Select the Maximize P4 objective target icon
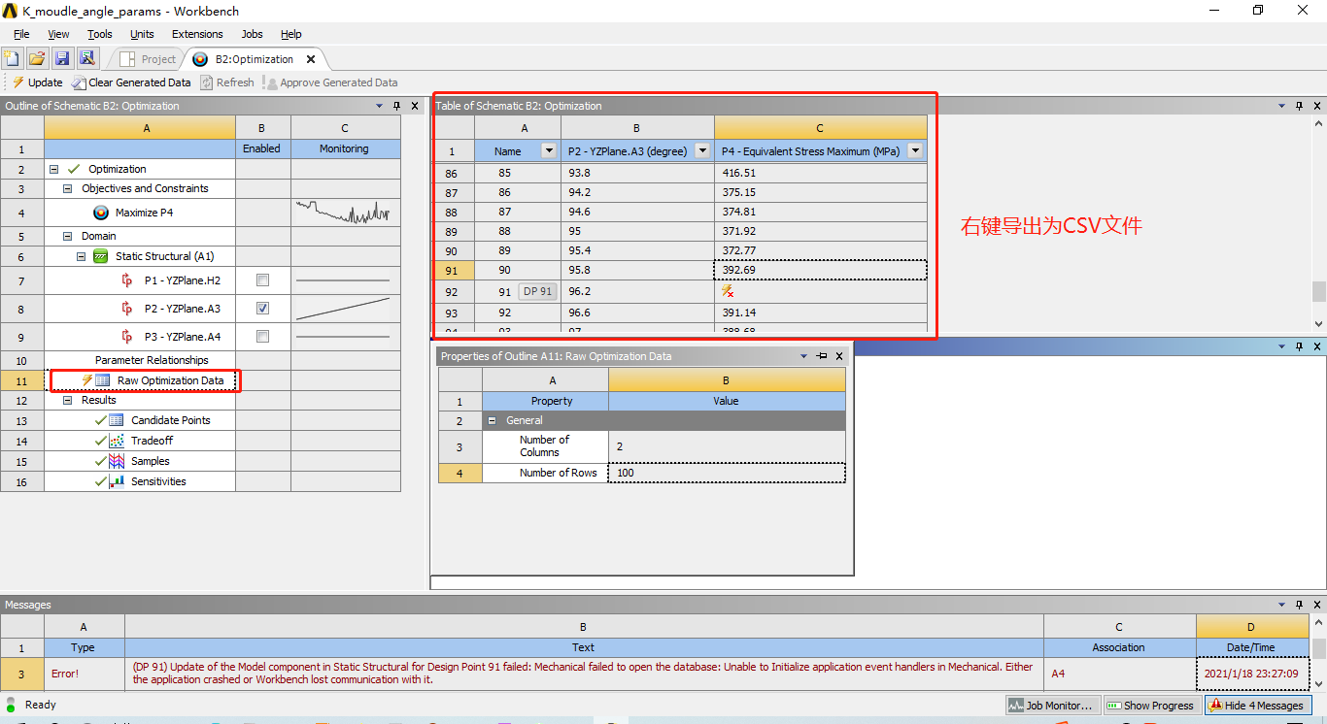The image size is (1327, 724). [x=102, y=213]
